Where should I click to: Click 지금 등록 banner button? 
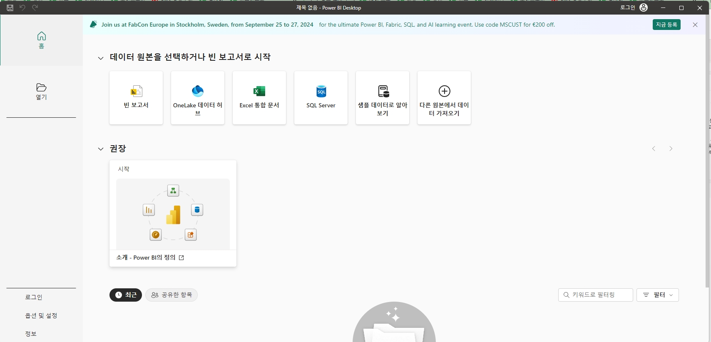click(x=666, y=25)
